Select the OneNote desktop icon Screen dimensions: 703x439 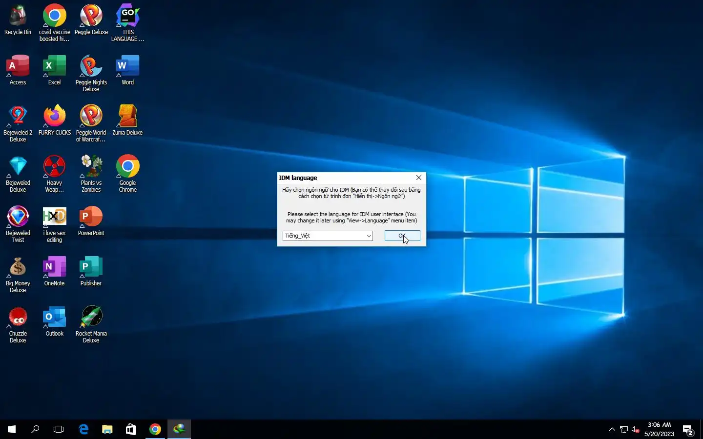click(x=55, y=271)
